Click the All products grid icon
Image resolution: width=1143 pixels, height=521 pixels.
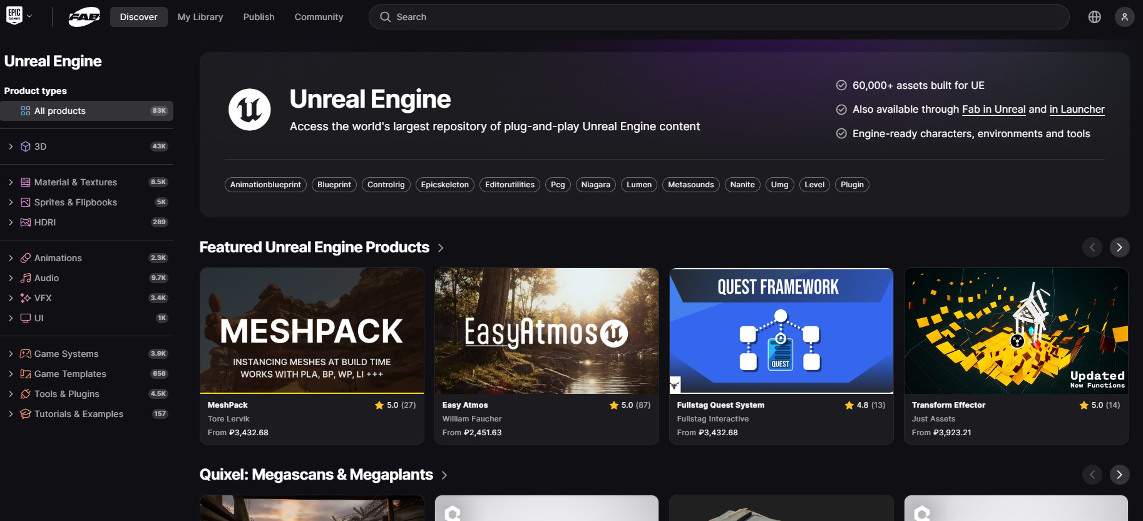(x=26, y=111)
